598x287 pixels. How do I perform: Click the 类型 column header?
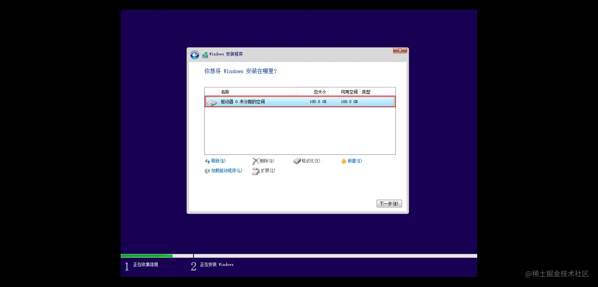tap(366, 92)
